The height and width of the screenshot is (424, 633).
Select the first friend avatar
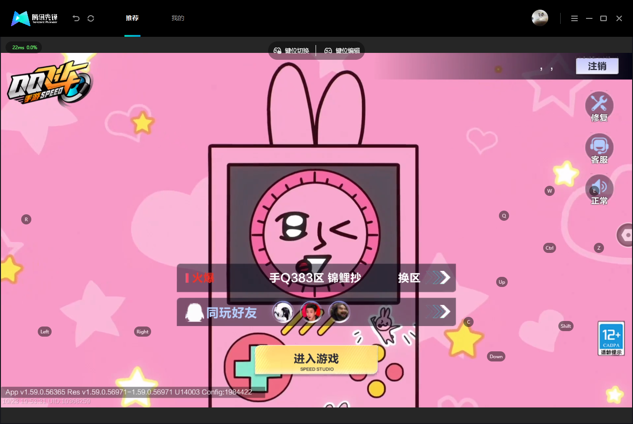tap(283, 312)
